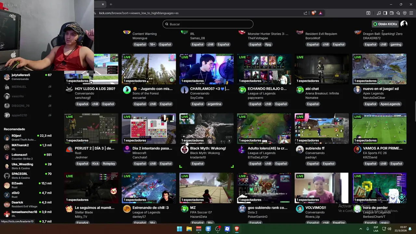Select the Kick tag under PERUST 2 stream
416x234 pixels.
95,163
